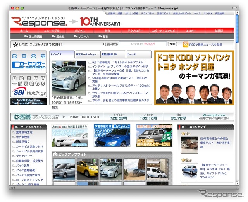Click the ハイオク 133.10円 price cell
The width and height of the screenshot is (248, 202).
click(148, 117)
